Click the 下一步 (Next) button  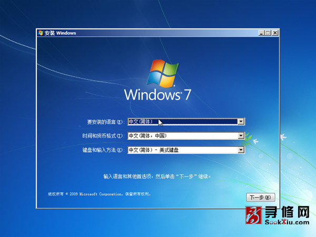pyautogui.click(x=261, y=197)
